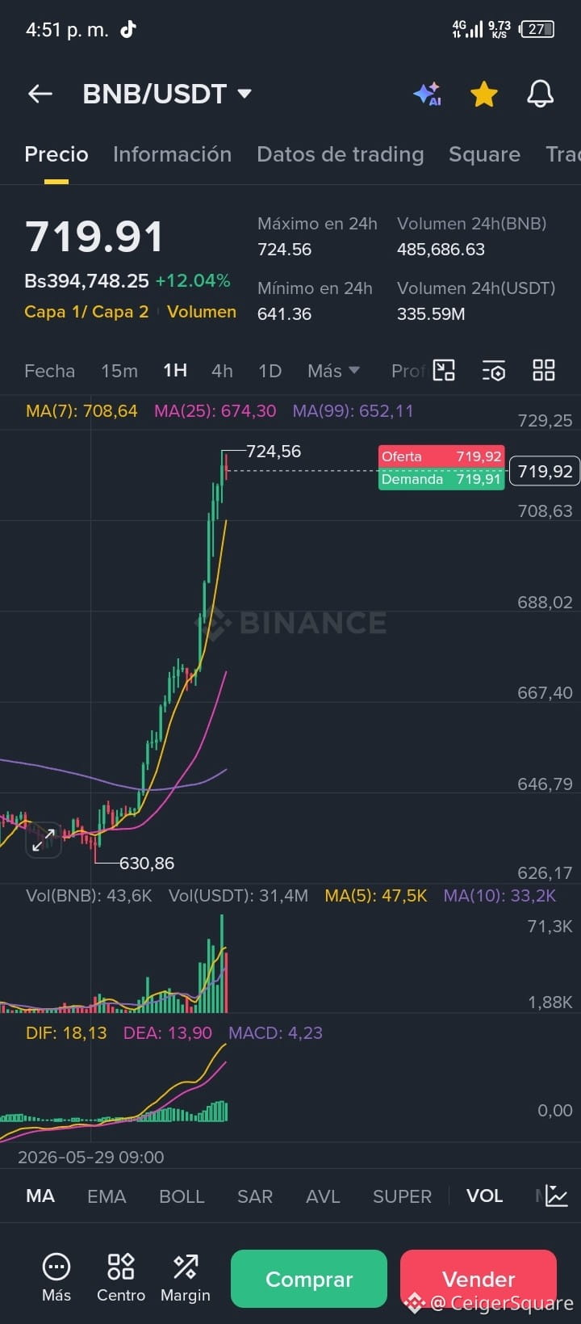The width and height of the screenshot is (581, 1324).
Task: Switch to the Precio tab
Action: [56, 154]
